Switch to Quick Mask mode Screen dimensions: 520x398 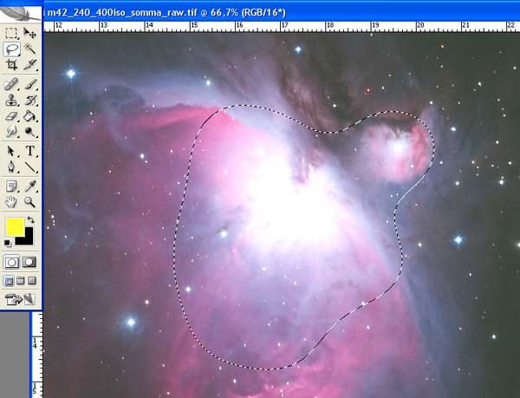coord(29,263)
